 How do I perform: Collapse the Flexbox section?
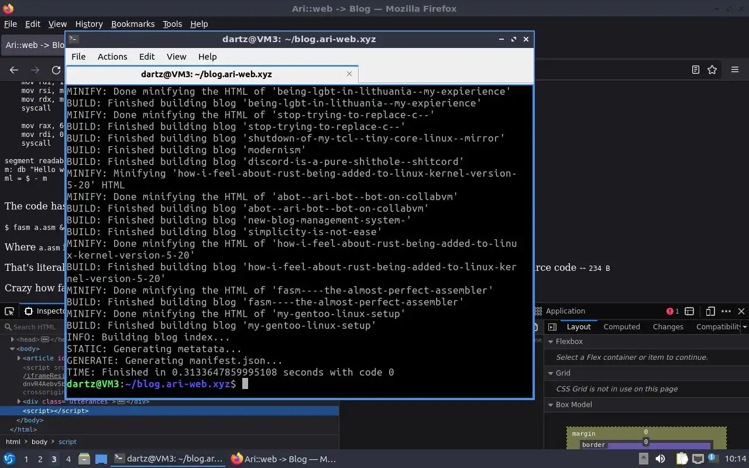tap(551, 342)
